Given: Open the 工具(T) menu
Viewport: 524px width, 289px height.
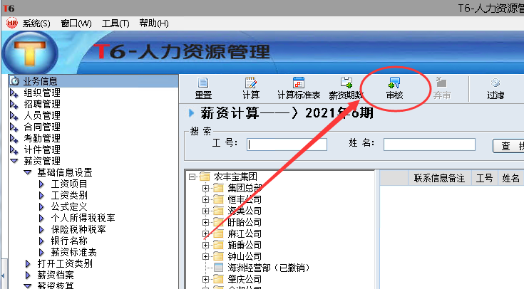Looking at the screenshot, I should [x=115, y=23].
